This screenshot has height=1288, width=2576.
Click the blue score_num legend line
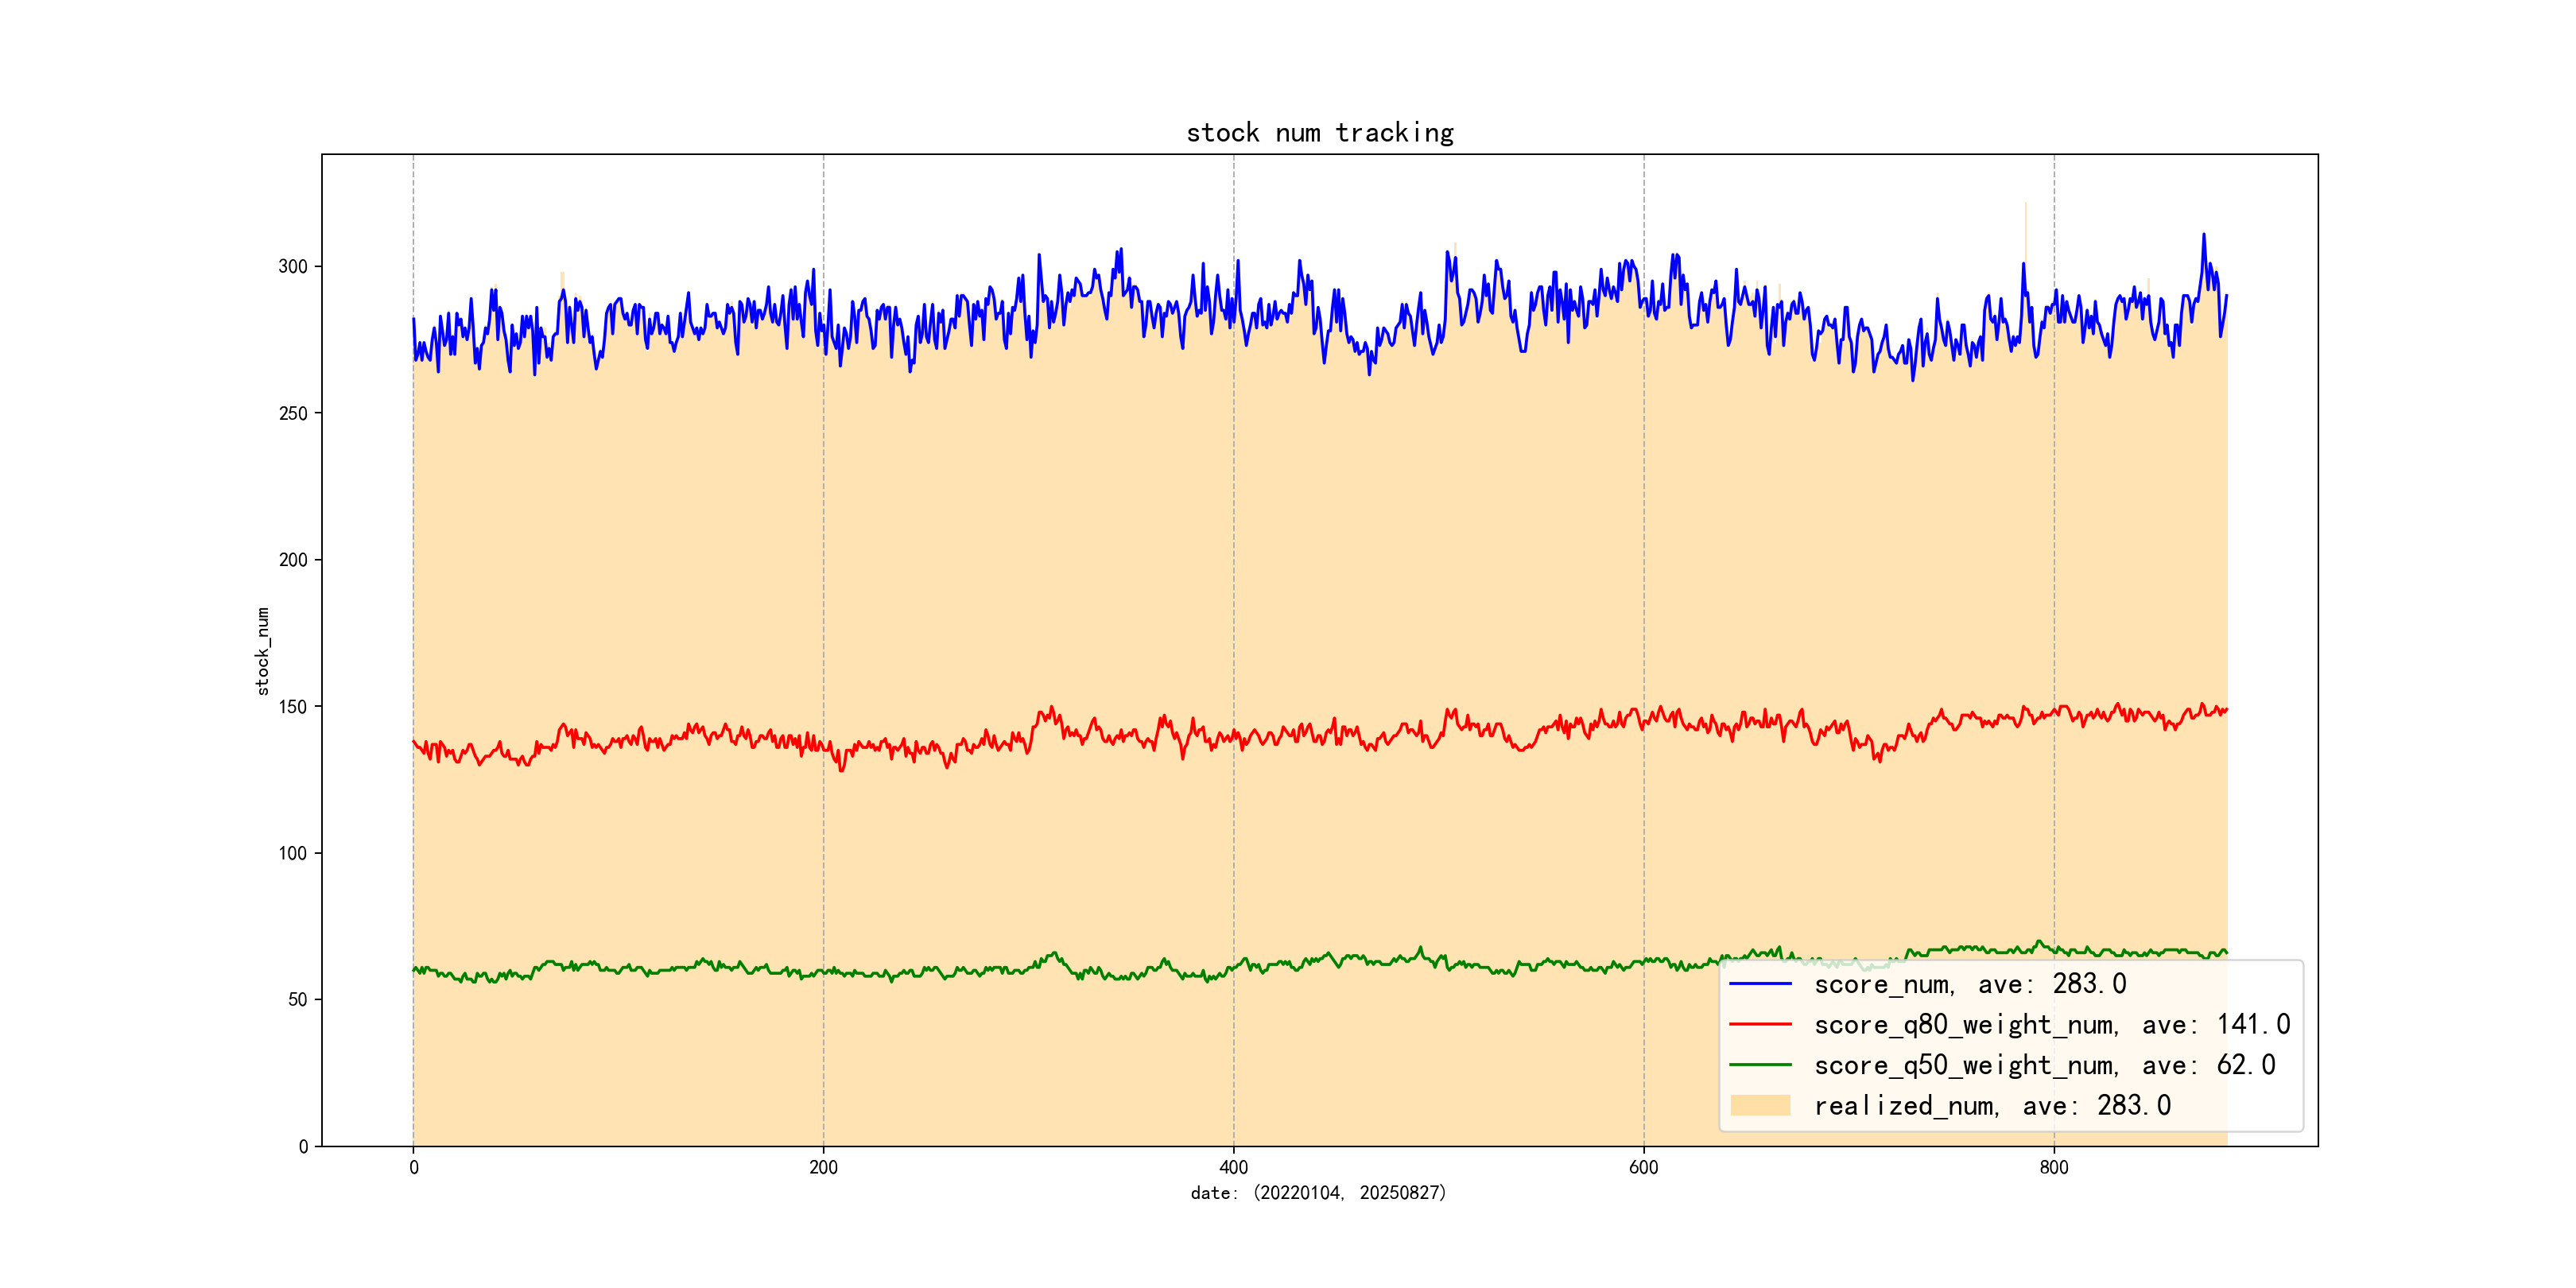click(1760, 984)
